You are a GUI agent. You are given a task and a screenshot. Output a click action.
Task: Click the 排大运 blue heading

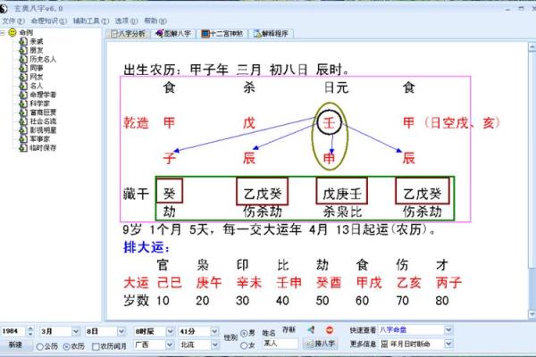tap(147, 247)
